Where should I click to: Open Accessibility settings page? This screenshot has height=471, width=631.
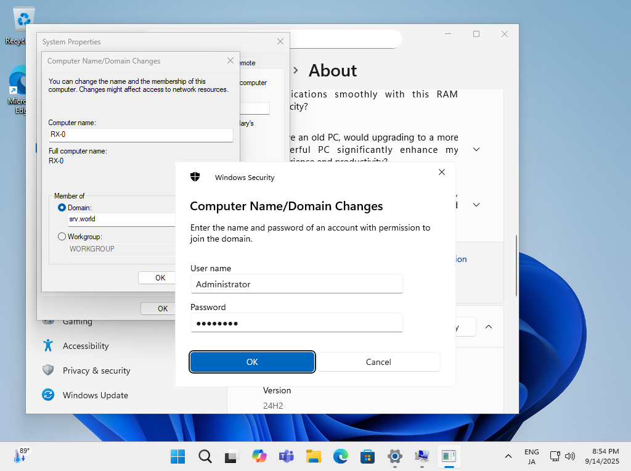click(x=85, y=346)
